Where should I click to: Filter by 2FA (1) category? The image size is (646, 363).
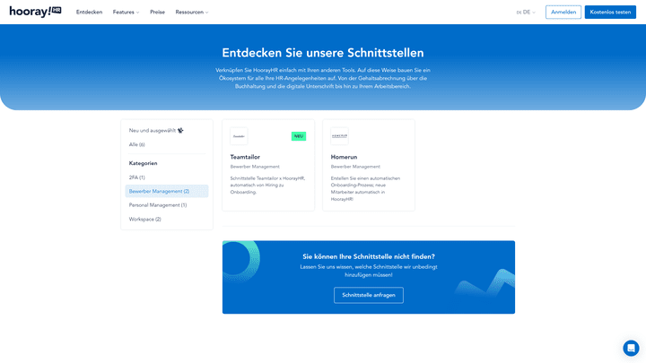(136, 177)
